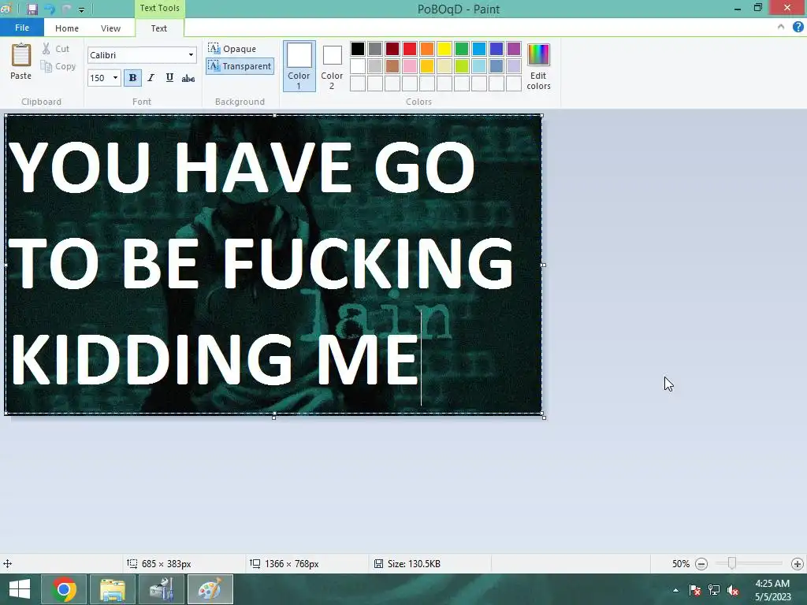The height and width of the screenshot is (605, 807).
Task: Click the Size: 130.5KB status entry
Action: (407, 564)
